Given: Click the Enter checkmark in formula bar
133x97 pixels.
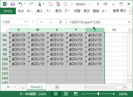Looking at the screenshot, I should tap(51, 22).
